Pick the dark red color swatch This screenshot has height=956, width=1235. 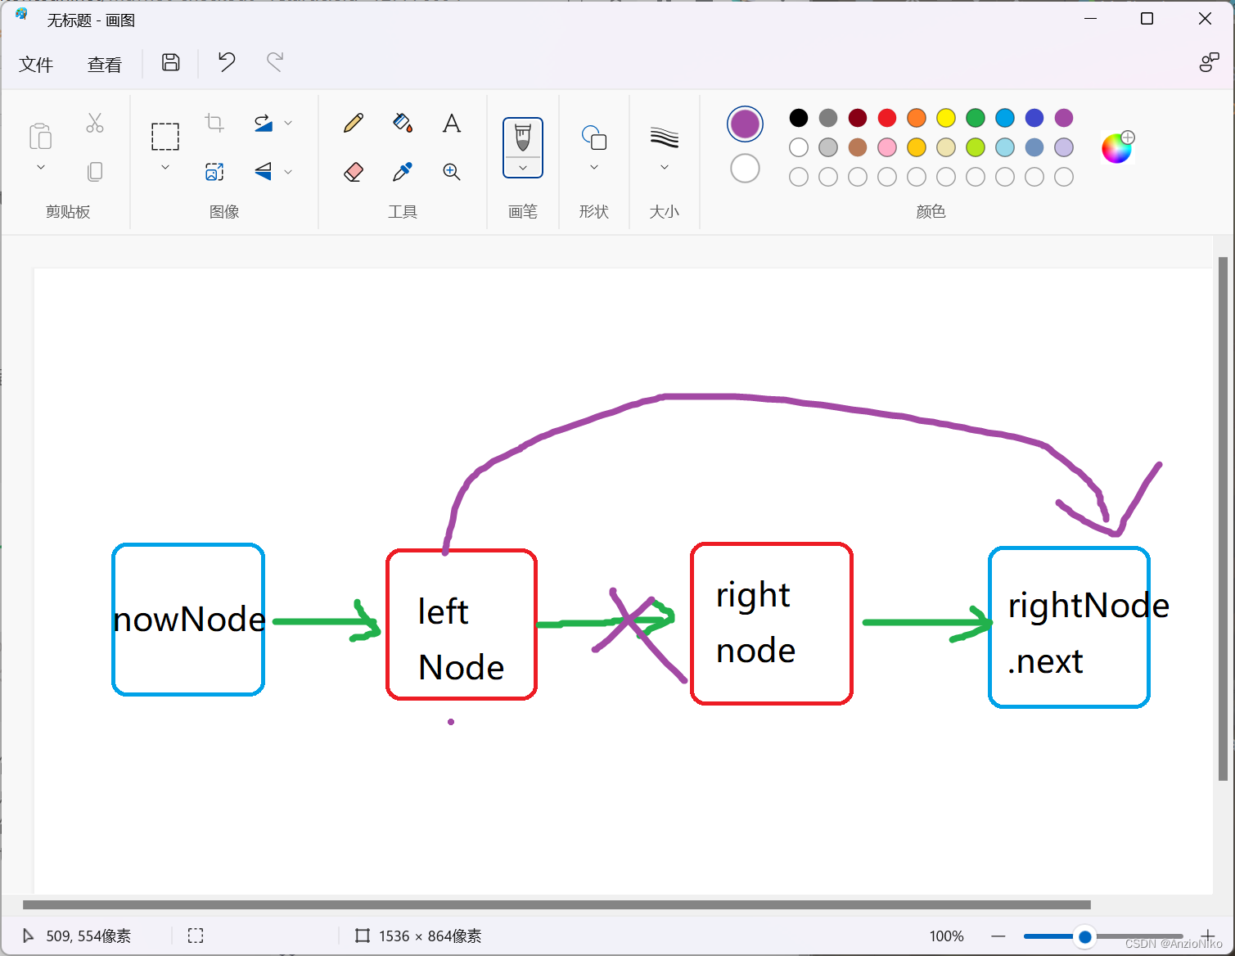click(858, 118)
